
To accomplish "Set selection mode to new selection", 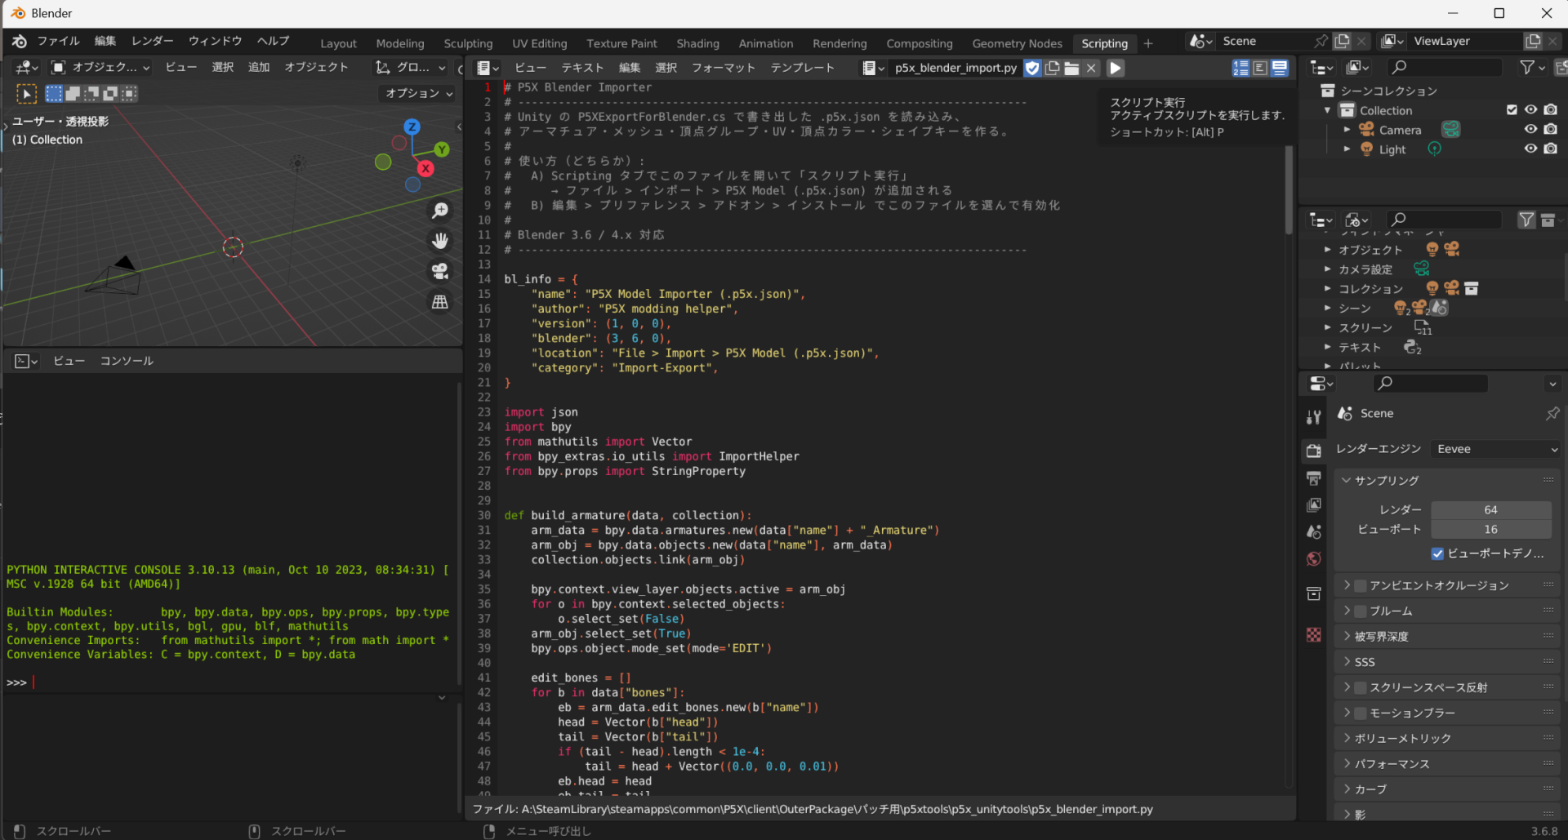I will click(54, 94).
